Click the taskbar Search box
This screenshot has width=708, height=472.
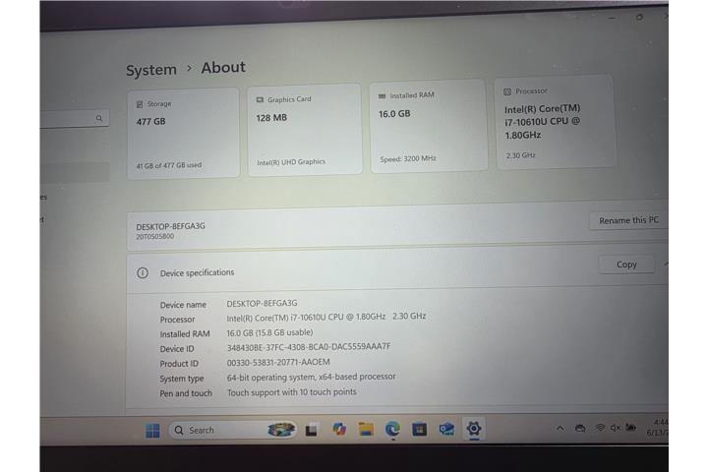[232, 430]
